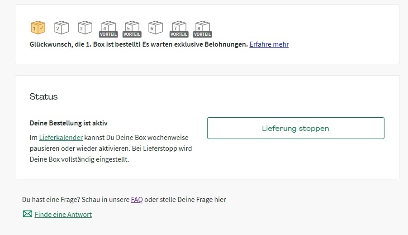Open the Erfahre mehr link

pyautogui.click(x=269, y=44)
